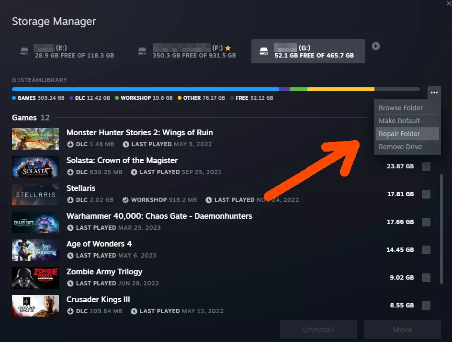Choose Remove Drive option
Viewport: 452px width, 342px height.
pos(407,147)
